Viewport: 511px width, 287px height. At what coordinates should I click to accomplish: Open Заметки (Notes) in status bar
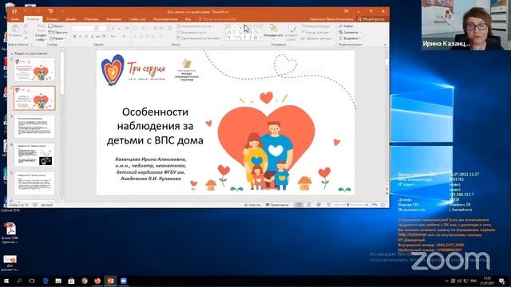pyautogui.click(x=252, y=205)
